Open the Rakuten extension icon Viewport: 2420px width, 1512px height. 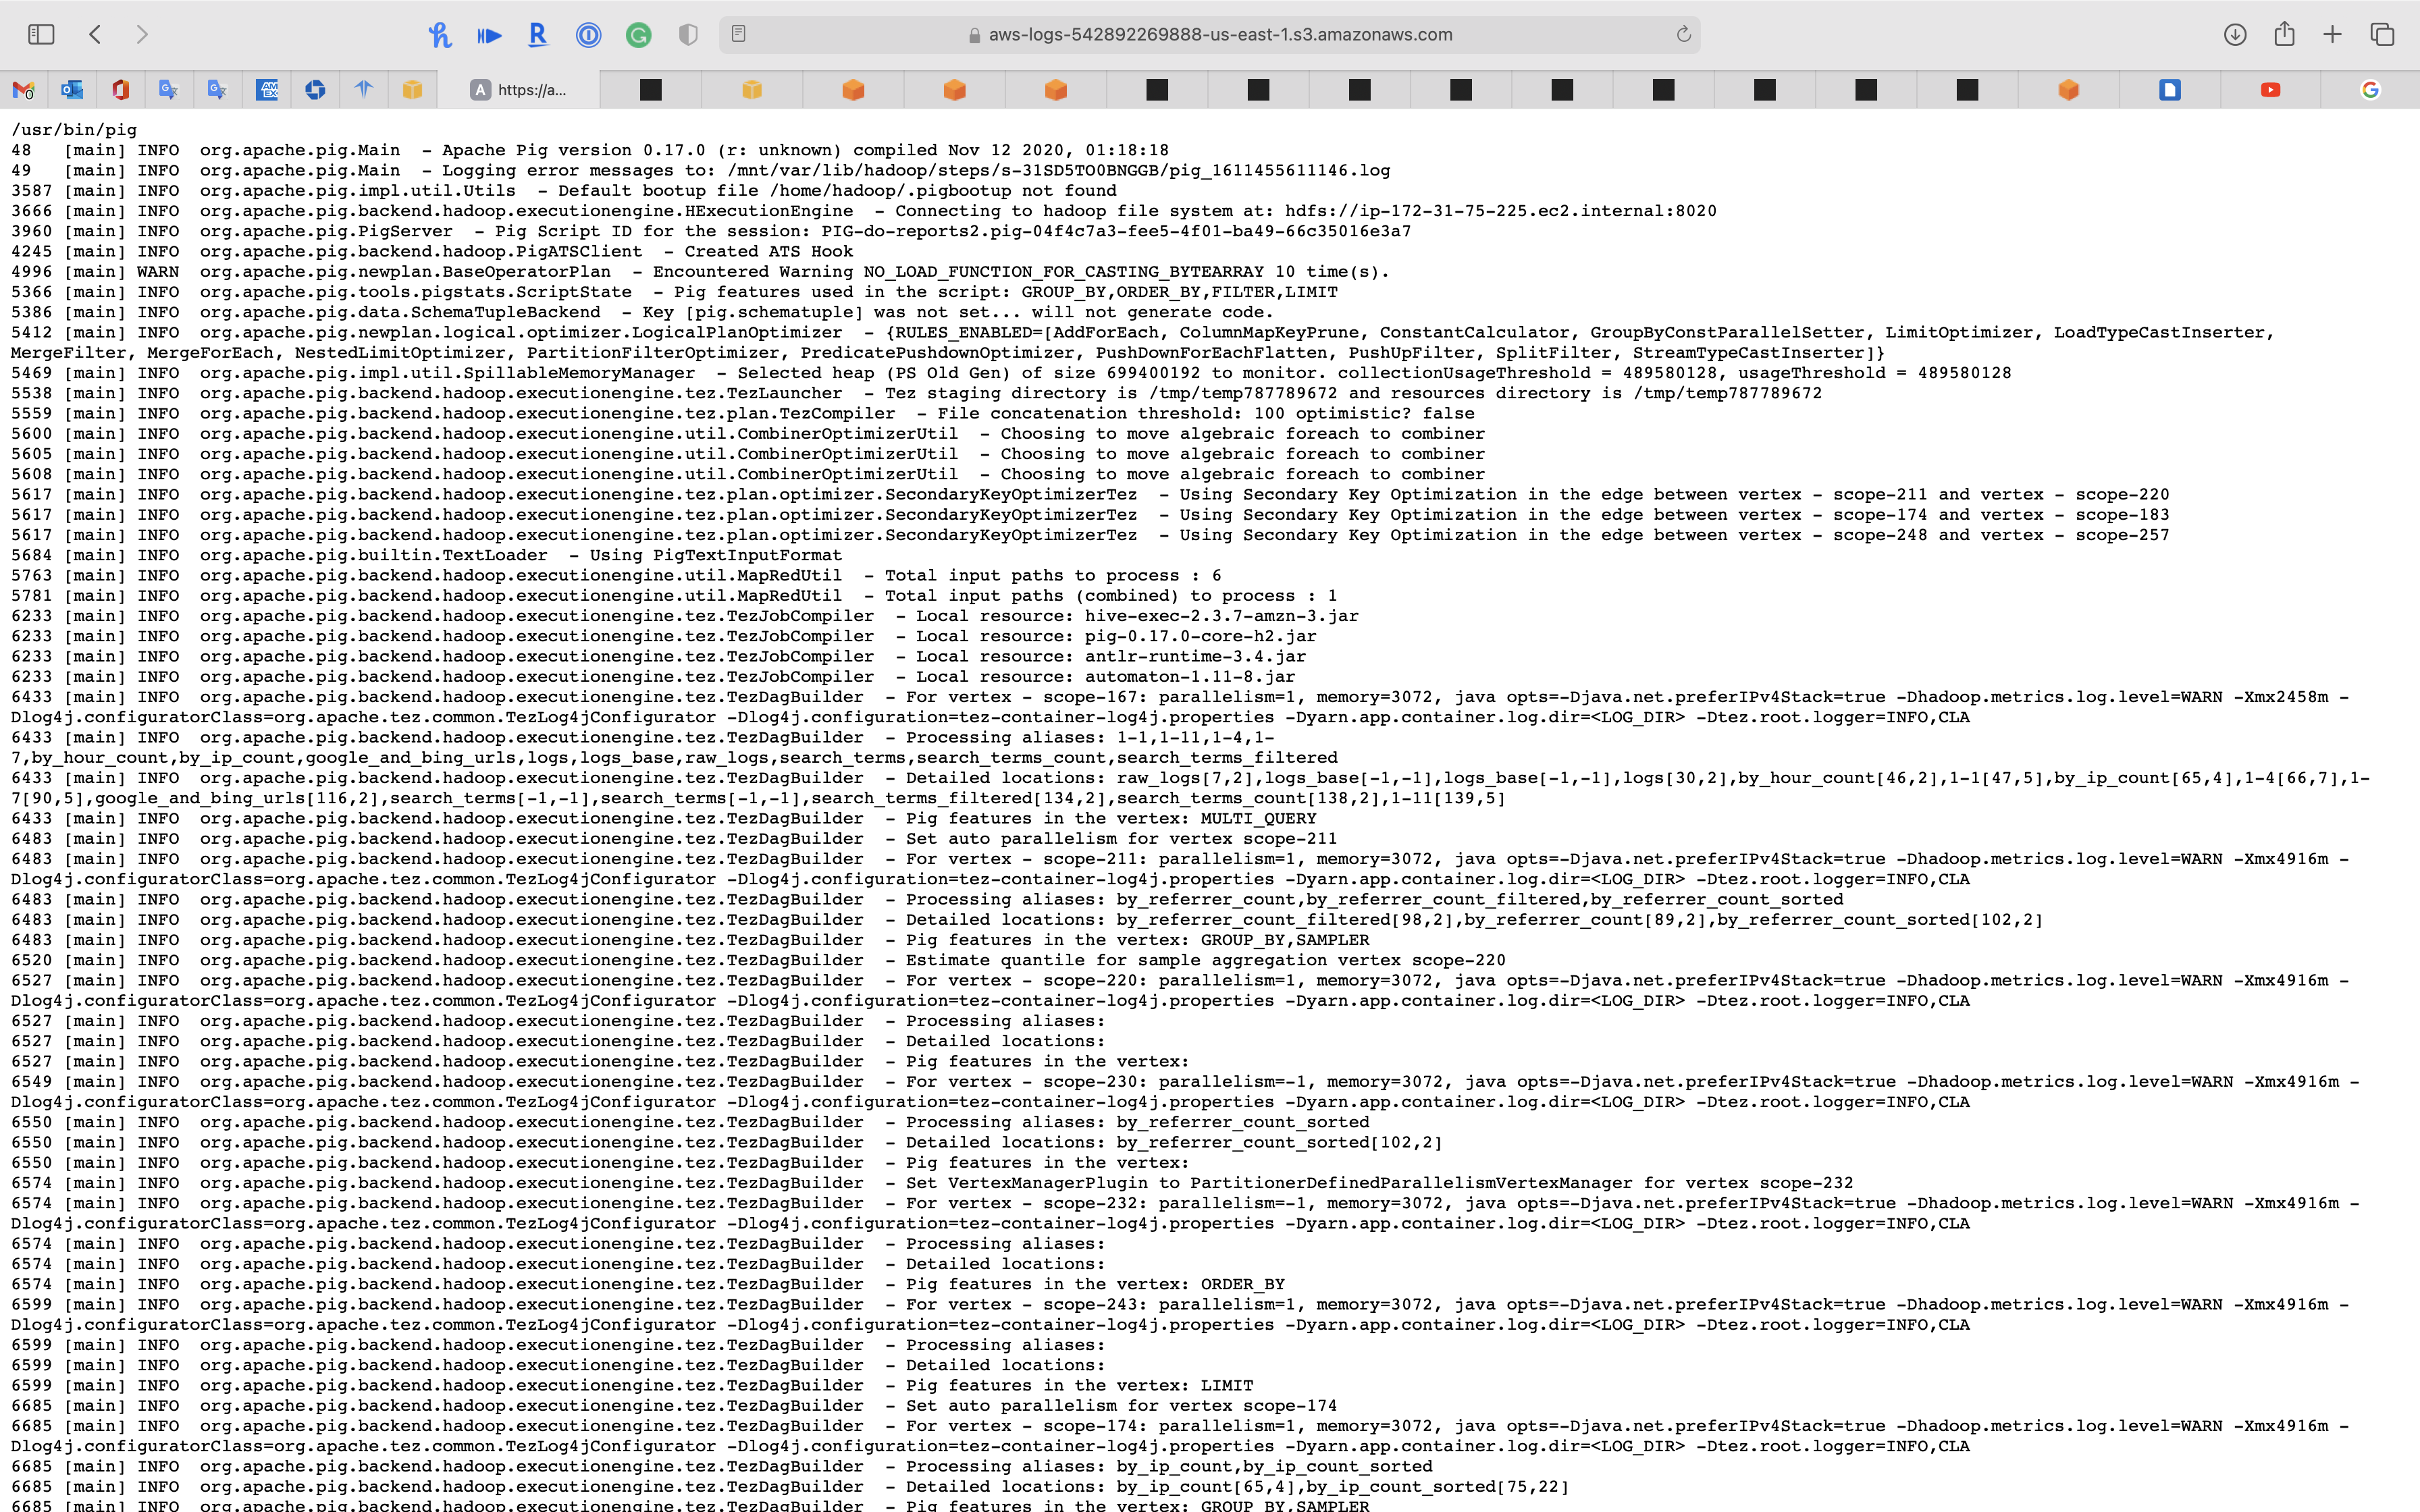538,35
